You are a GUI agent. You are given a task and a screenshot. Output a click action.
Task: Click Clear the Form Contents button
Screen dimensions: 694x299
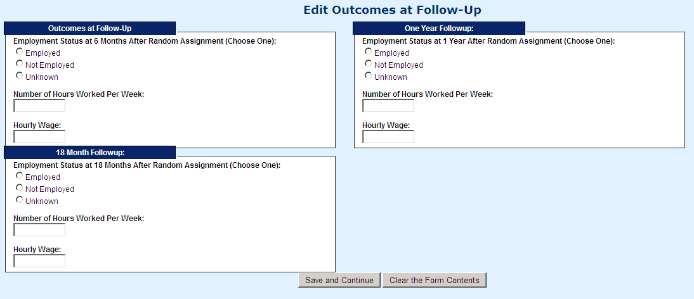click(435, 280)
